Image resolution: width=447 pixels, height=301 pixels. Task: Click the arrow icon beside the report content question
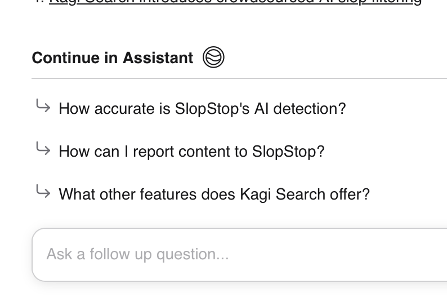[43, 149]
